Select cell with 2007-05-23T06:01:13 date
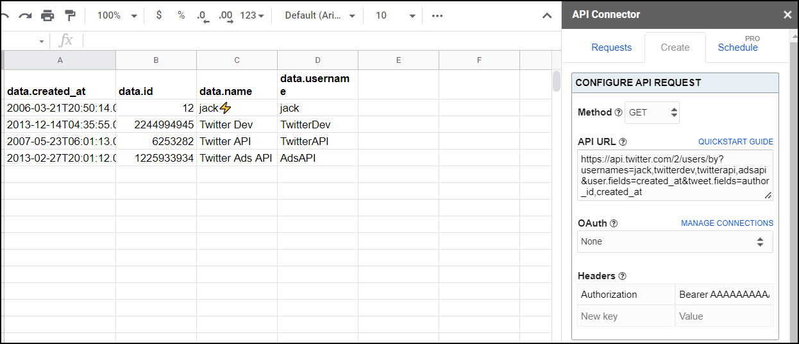The height and width of the screenshot is (344, 799). (60, 141)
